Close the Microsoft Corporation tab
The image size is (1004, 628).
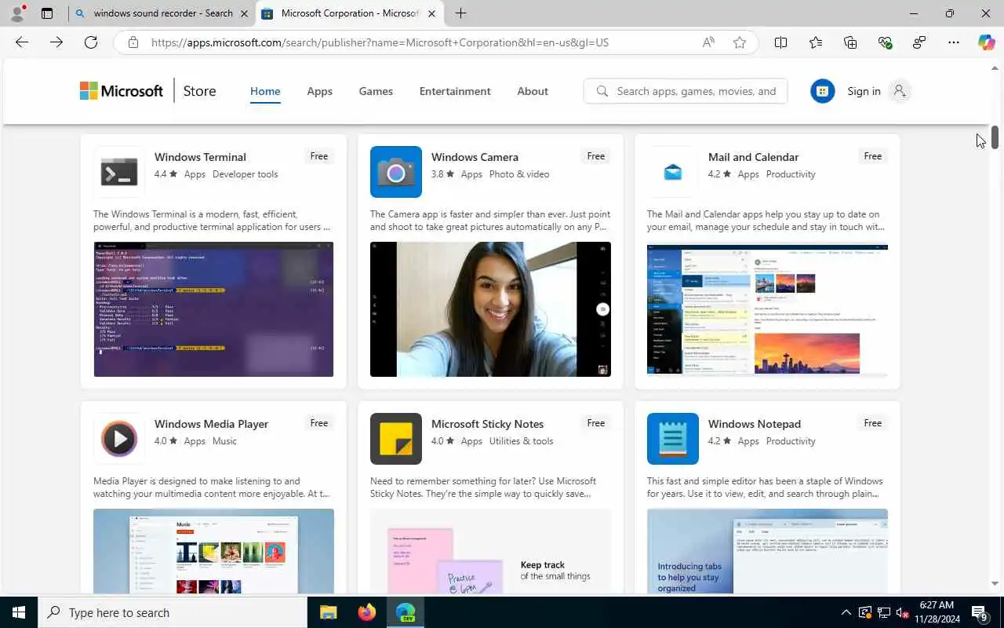coord(431,13)
